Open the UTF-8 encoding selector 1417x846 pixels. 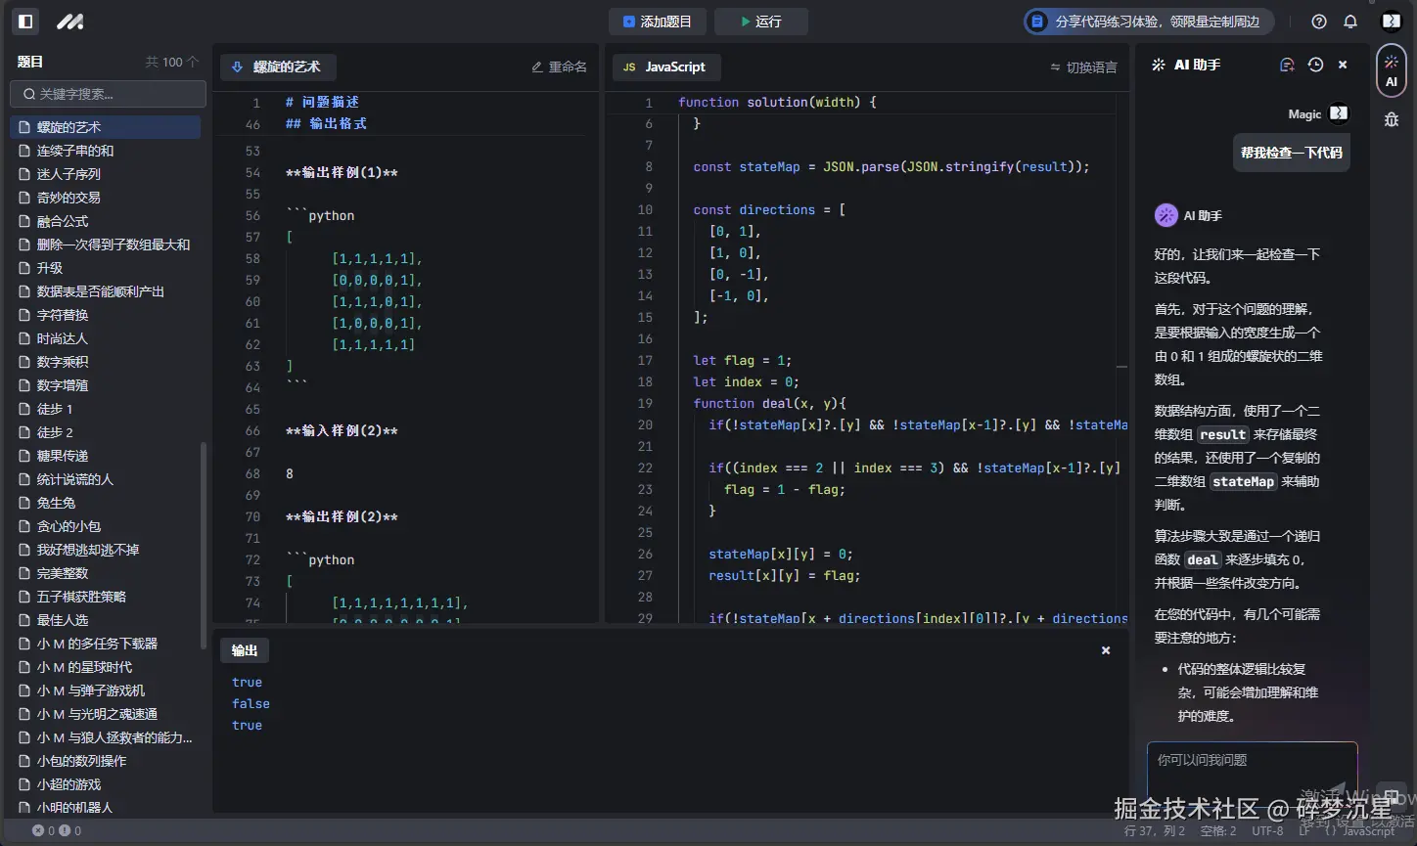click(1267, 830)
